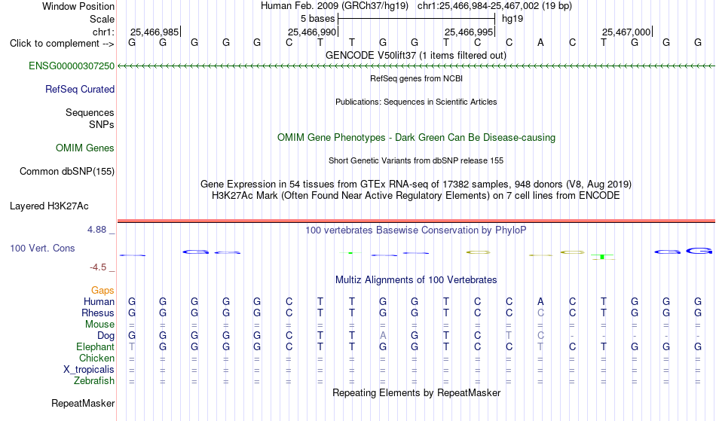
Task: Click 'Multiz Alignments of 100 Vertebrates' title
Action: pos(416,279)
